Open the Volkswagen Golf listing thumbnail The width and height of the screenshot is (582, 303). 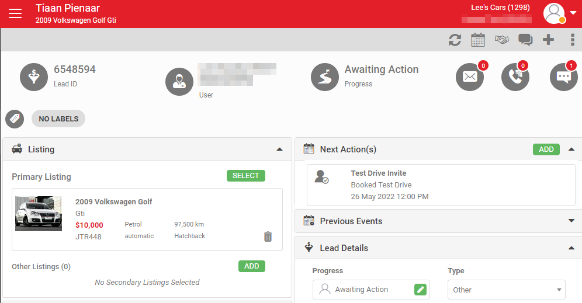39,213
